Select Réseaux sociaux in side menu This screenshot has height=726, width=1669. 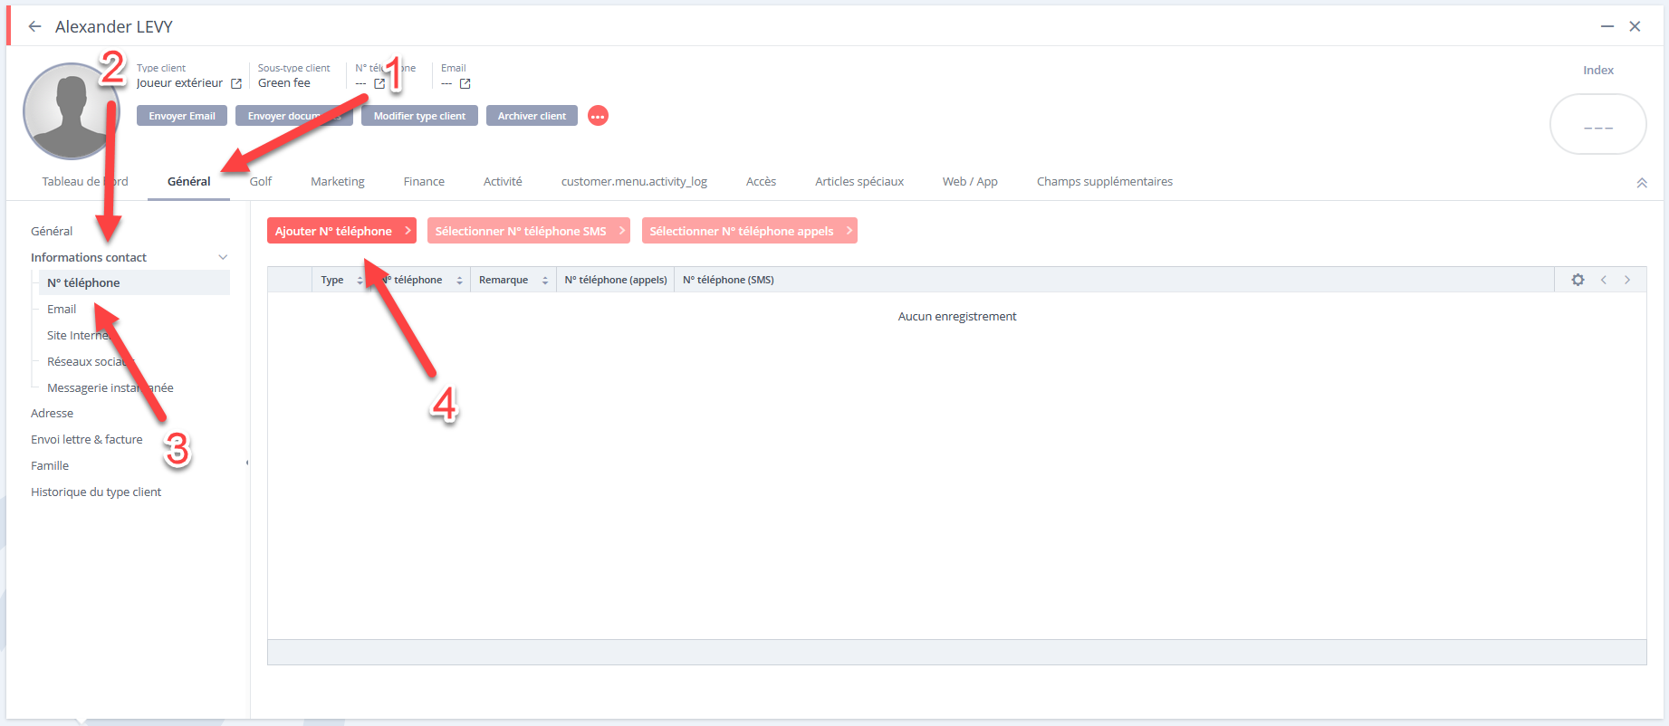(x=91, y=361)
